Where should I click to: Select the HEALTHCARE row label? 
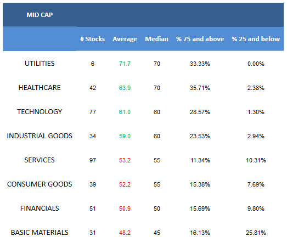[40, 88]
